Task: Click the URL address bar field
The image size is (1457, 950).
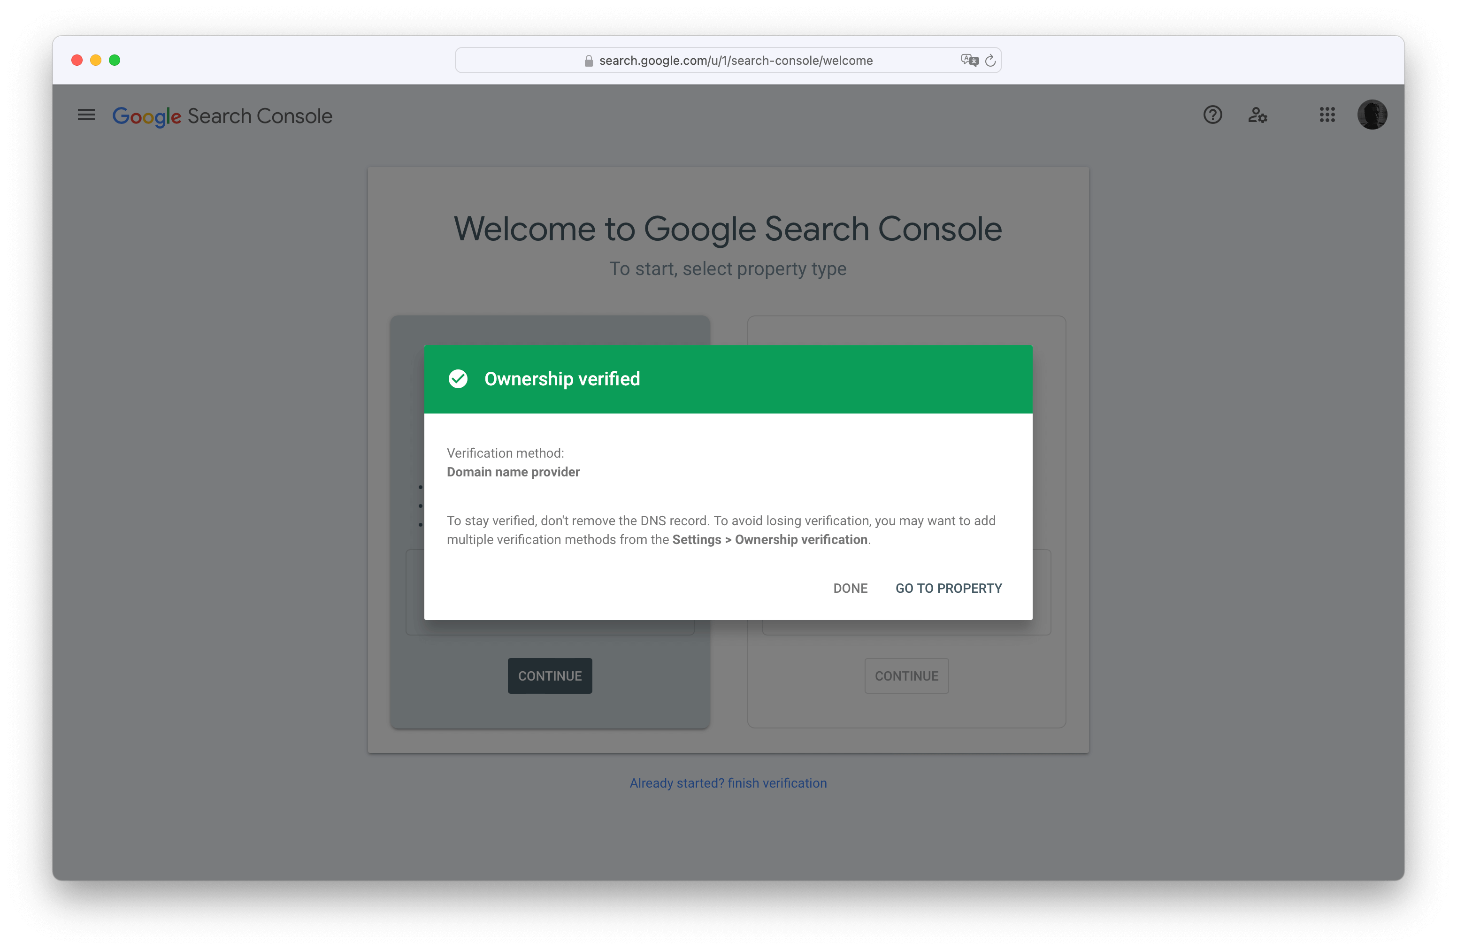Action: [x=728, y=60]
